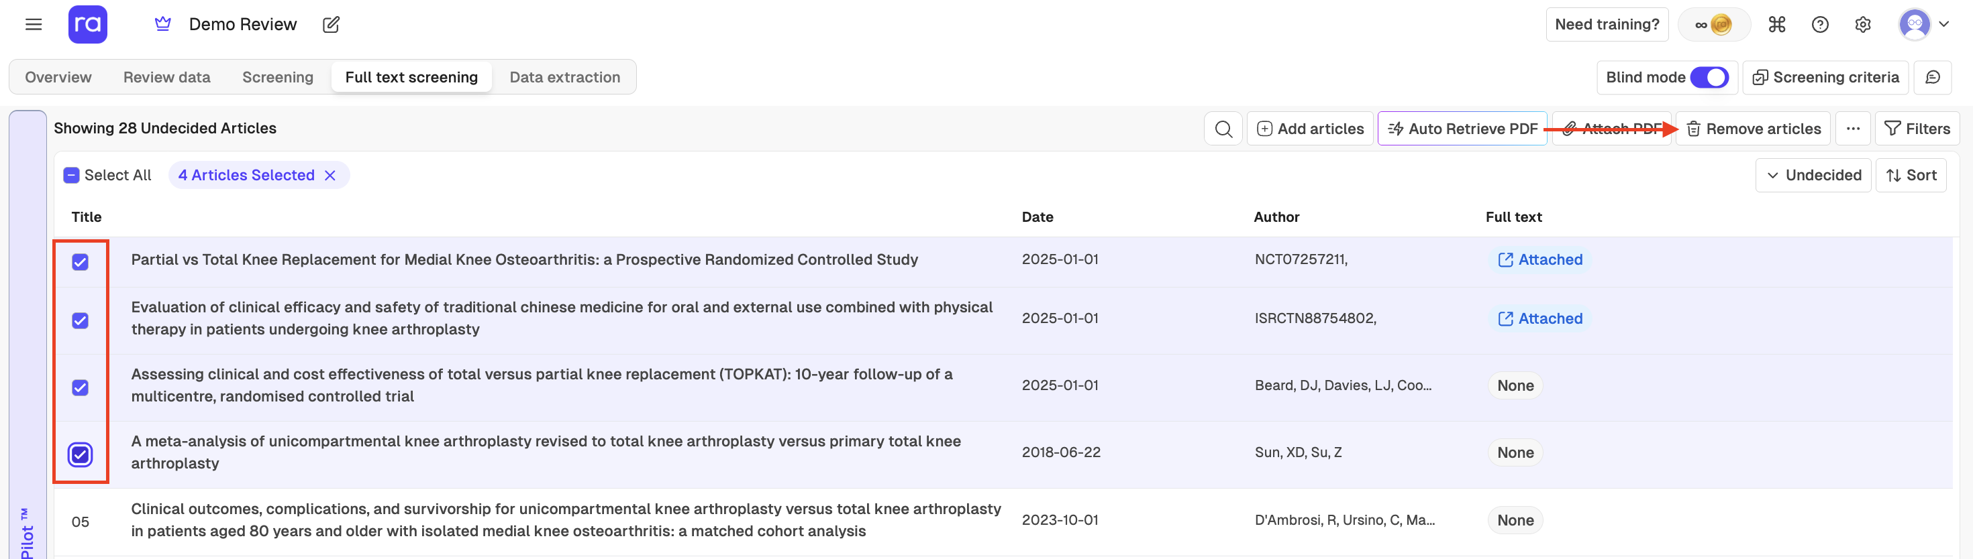
Task: Open the user profile avatar dropdown
Action: pyautogui.click(x=1923, y=25)
